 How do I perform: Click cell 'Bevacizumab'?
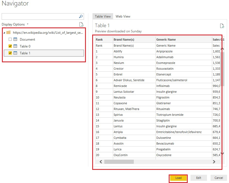pos(184,143)
